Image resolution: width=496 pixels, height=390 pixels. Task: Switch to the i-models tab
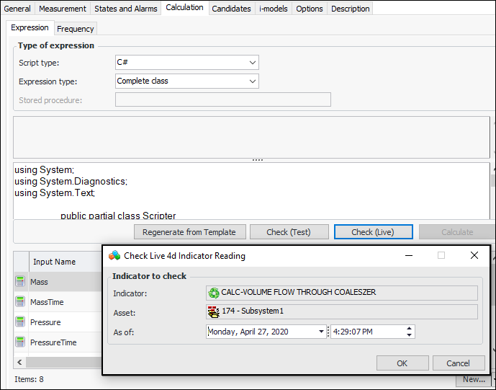274,9
